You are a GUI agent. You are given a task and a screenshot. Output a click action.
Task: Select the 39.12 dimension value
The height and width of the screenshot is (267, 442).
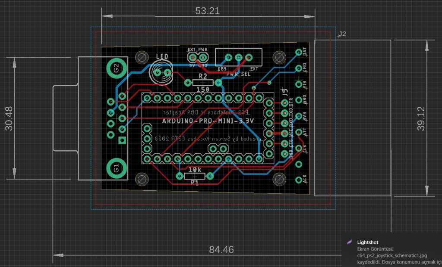tap(421, 118)
